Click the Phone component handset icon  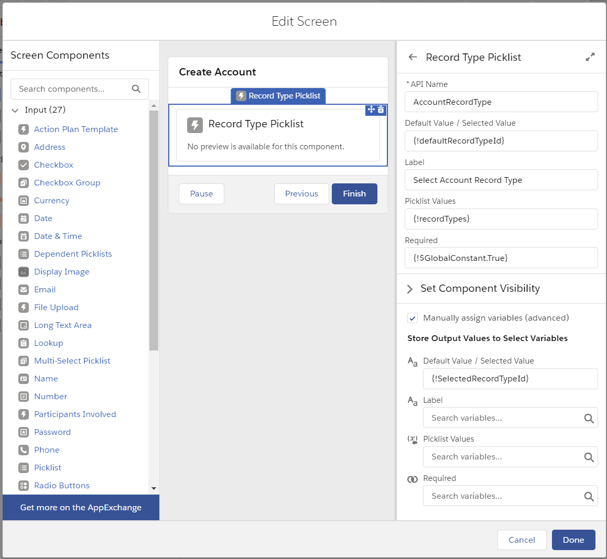coord(23,450)
